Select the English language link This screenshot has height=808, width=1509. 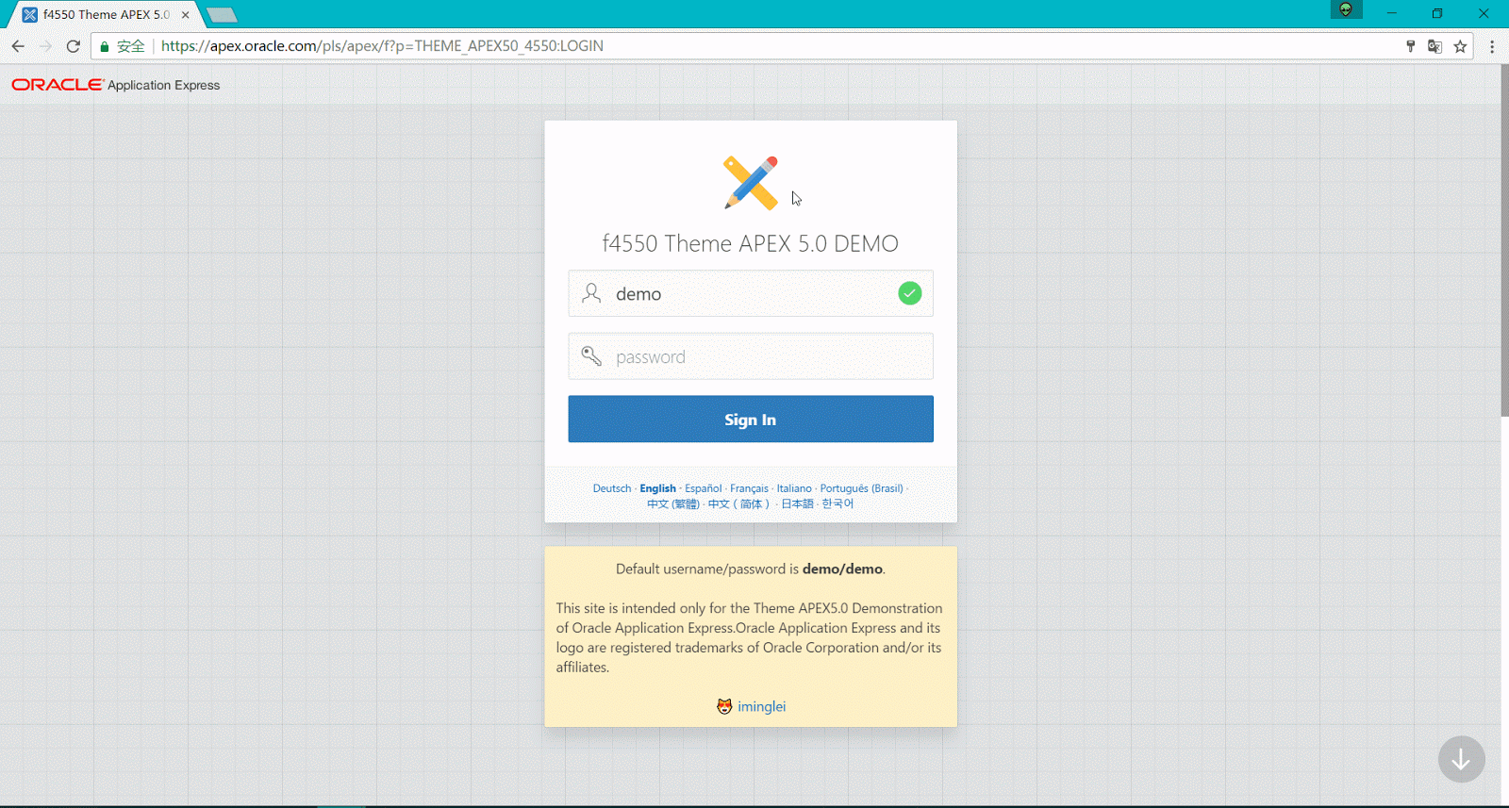point(657,488)
